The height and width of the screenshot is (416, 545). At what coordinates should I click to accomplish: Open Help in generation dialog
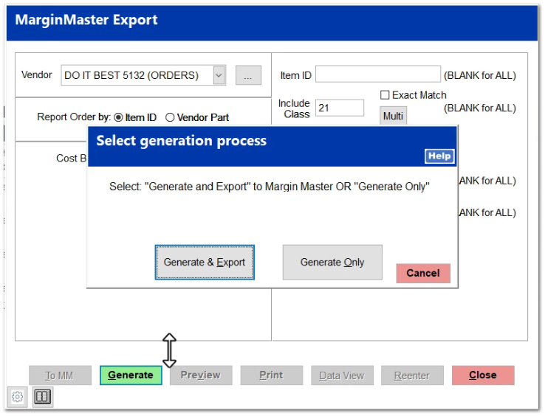pyautogui.click(x=439, y=156)
